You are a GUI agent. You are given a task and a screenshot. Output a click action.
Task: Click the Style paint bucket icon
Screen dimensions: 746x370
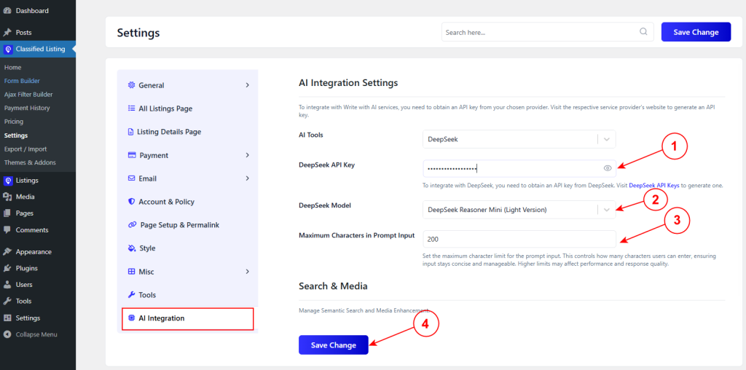tap(132, 248)
